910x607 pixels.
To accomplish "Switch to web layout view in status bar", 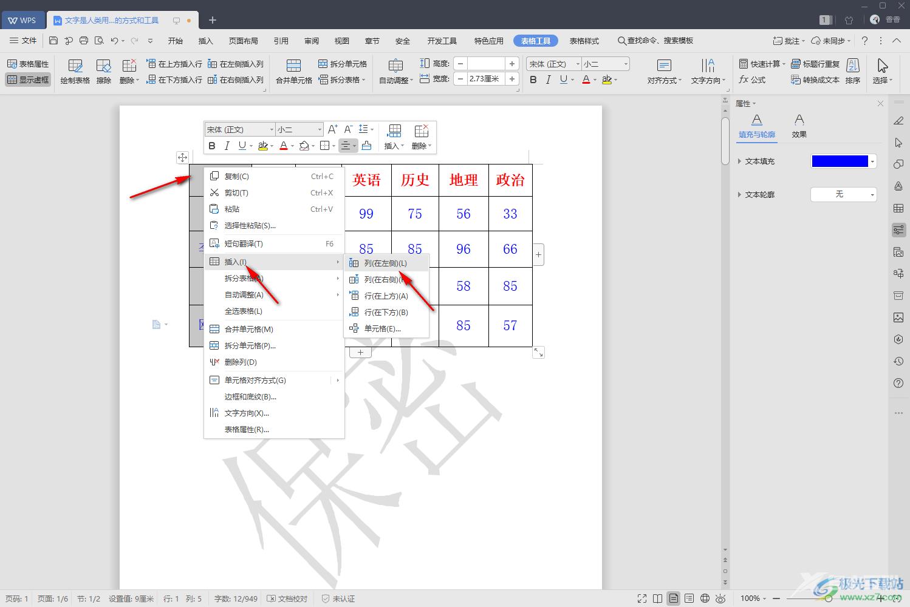I will coord(705,599).
